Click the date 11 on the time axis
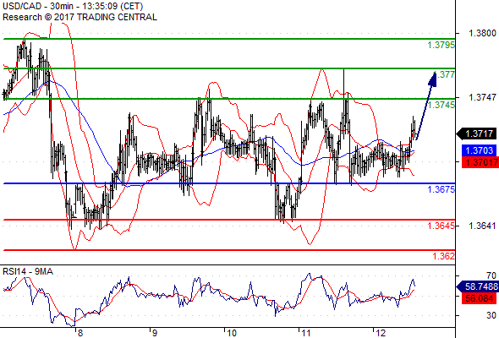Screen dimensions: 499x338 (x=306, y=333)
